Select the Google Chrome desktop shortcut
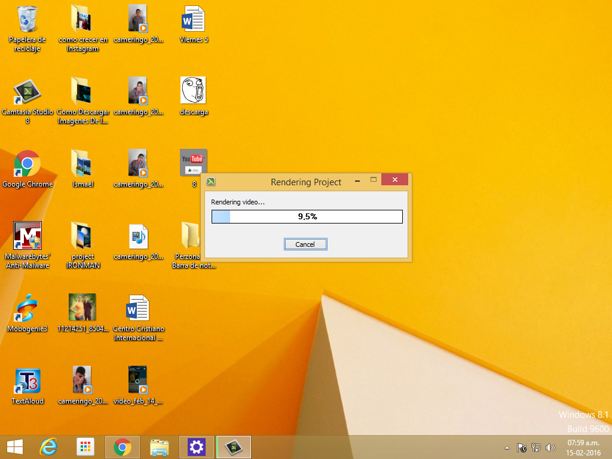Image resolution: width=612 pixels, height=459 pixels. [x=27, y=169]
